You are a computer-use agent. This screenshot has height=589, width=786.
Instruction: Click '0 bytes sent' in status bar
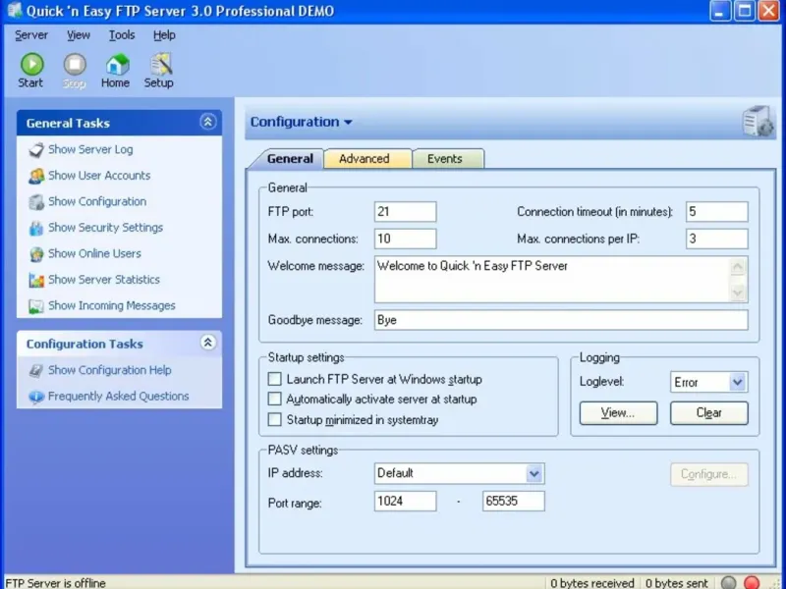pyautogui.click(x=677, y=583)
